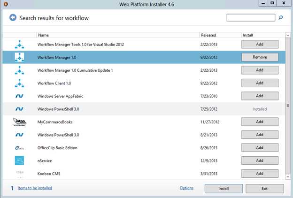Click icon of PowerShell 3.0 released 8/21/2013
293x198 pixels.
(x=19, y=135)
